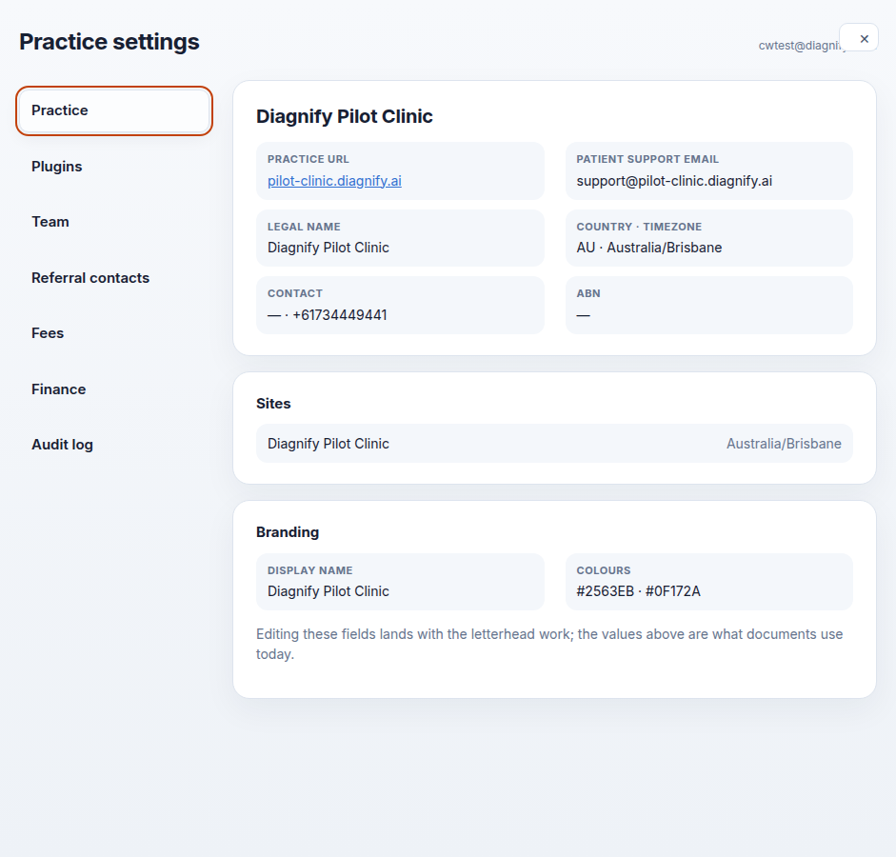Click the colours value #2563EB · #0F172A

(638, 591)
